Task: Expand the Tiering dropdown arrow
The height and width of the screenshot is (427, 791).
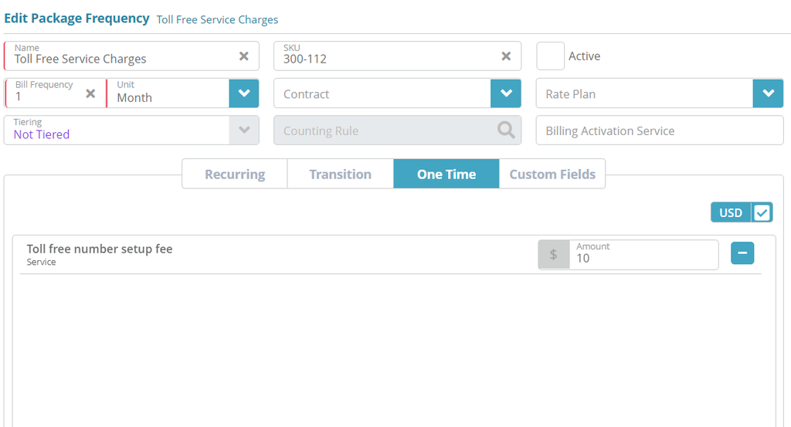Action: click(244, 130)
